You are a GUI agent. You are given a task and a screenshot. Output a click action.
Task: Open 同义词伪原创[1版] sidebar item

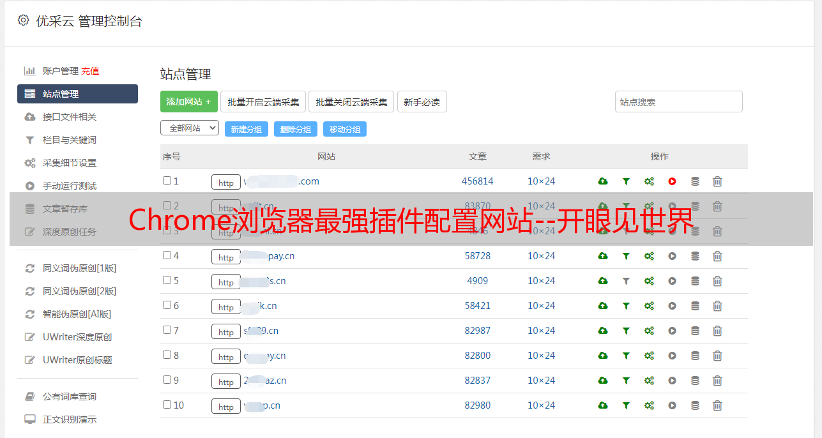tap(79, 268)
